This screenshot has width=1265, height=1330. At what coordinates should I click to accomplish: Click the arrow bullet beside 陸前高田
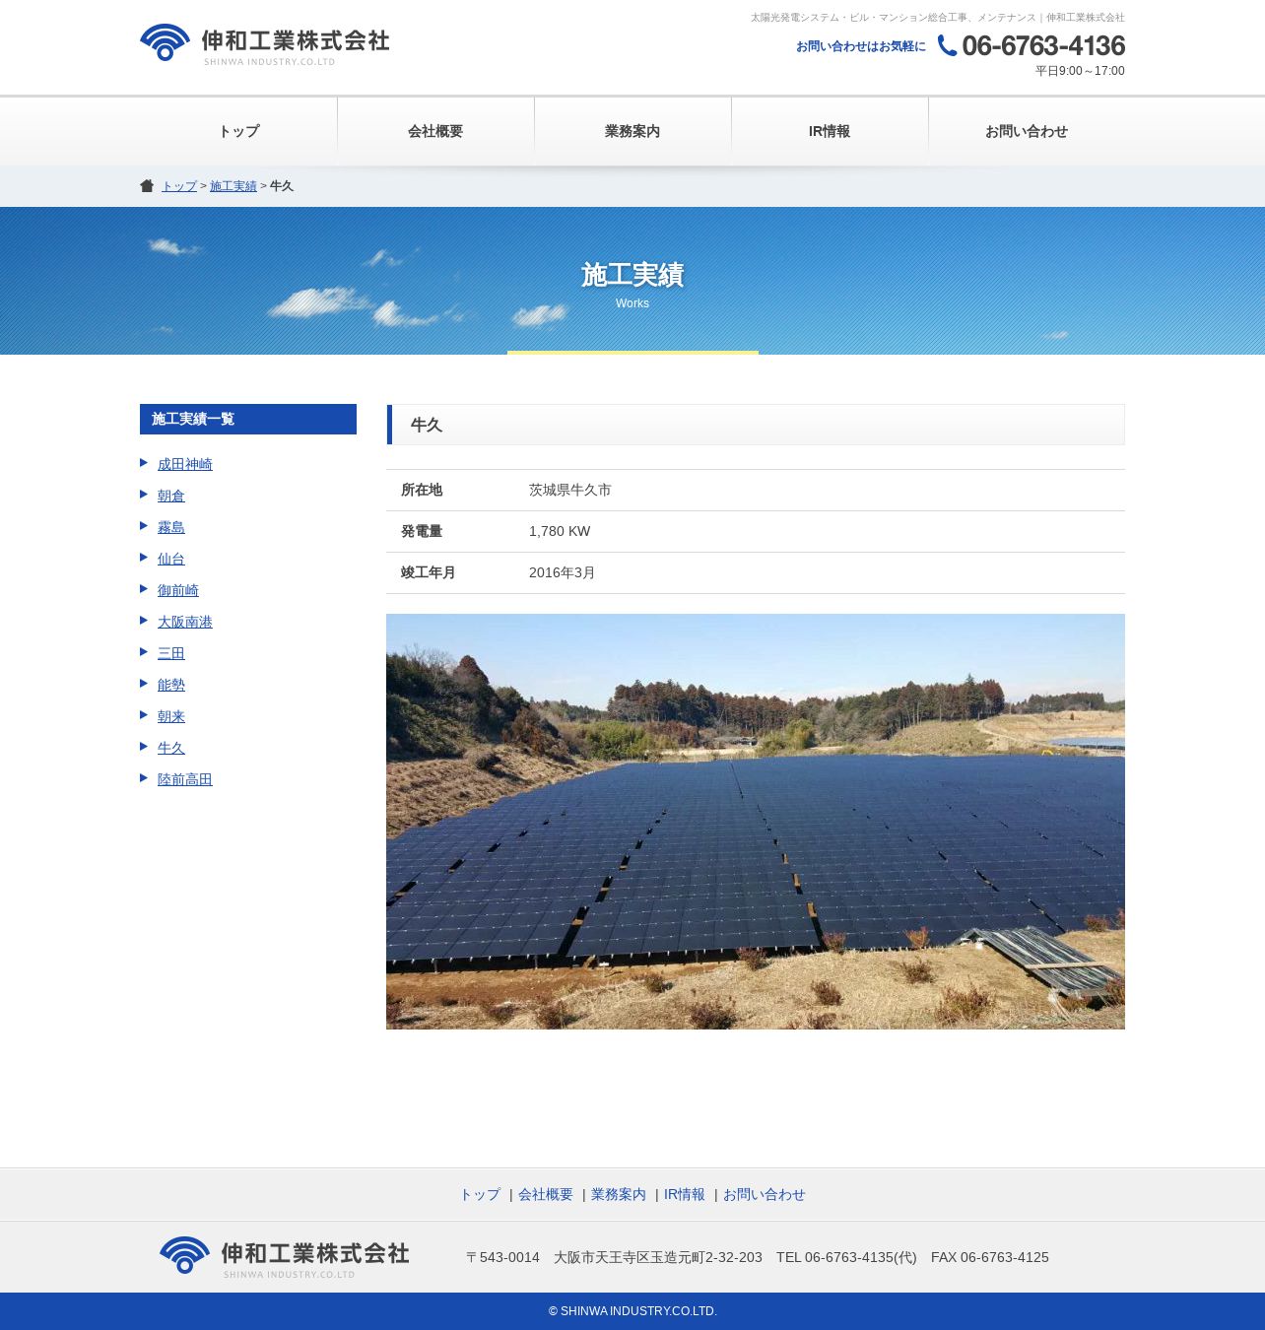[144, 778]
